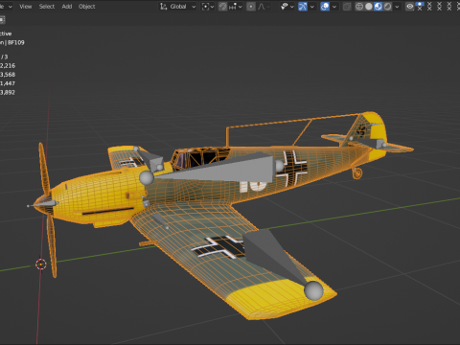The image size is (460, 345).
Task: Select the gray sphere at the wingtip
Action: tap(313, 290)
